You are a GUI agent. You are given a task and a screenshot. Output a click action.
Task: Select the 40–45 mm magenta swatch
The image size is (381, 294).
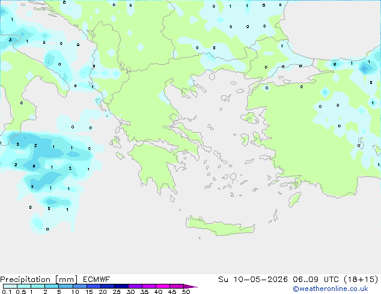tap(163, 286)
